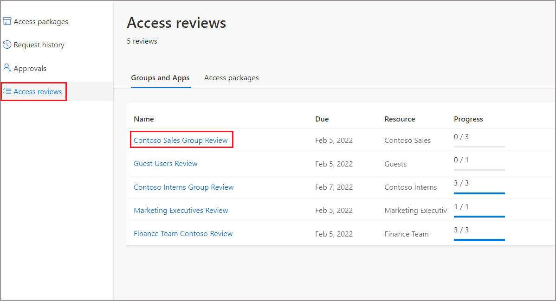Select Access packages in the left sidebar
The height and width of the screenshot is (301, 556).
40,21
